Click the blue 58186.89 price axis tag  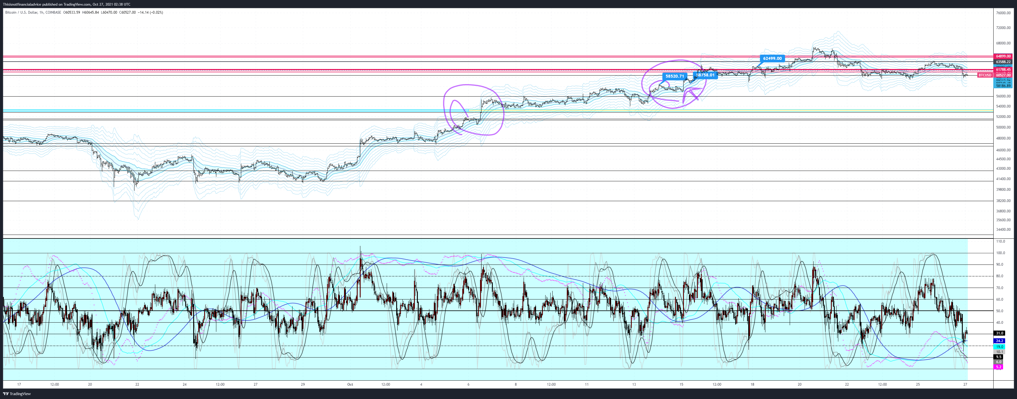(x=1003, y=86)
